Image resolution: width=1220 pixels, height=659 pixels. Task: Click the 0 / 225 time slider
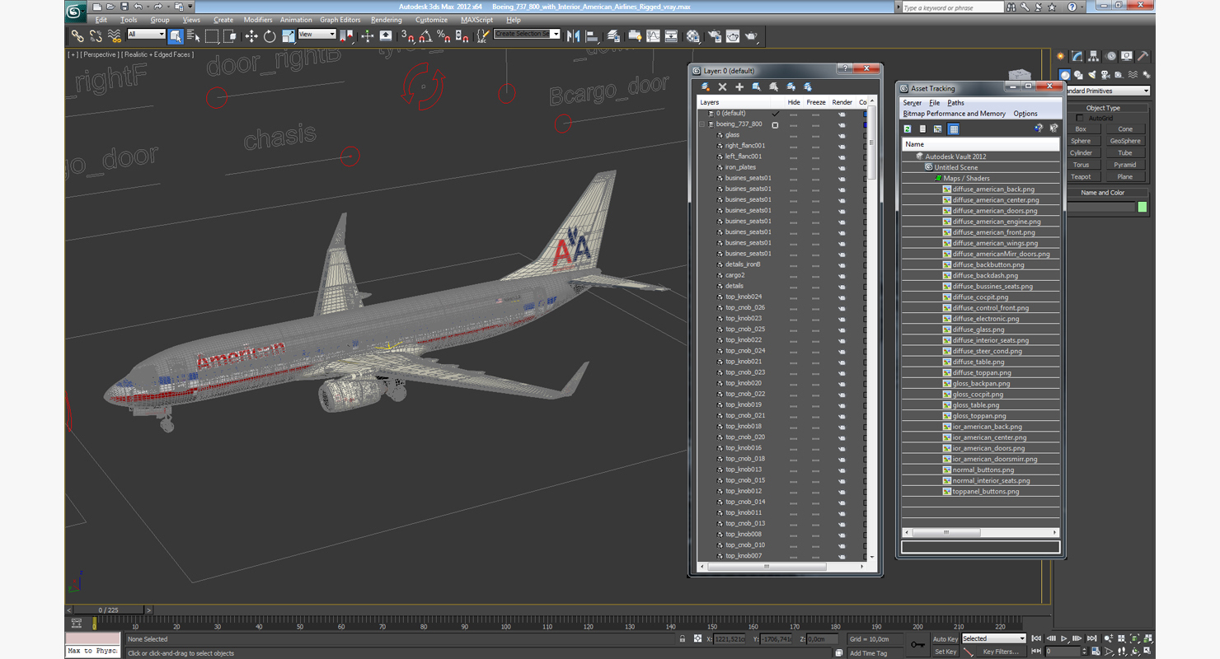108,610
